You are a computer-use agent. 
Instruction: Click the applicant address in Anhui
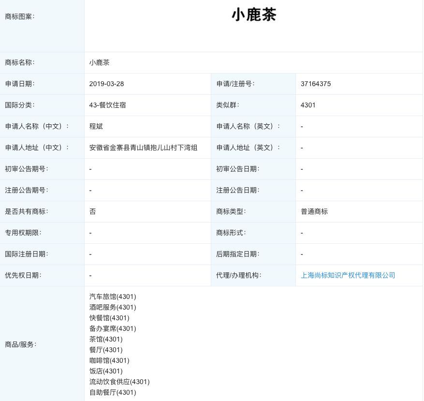point(144,148)
